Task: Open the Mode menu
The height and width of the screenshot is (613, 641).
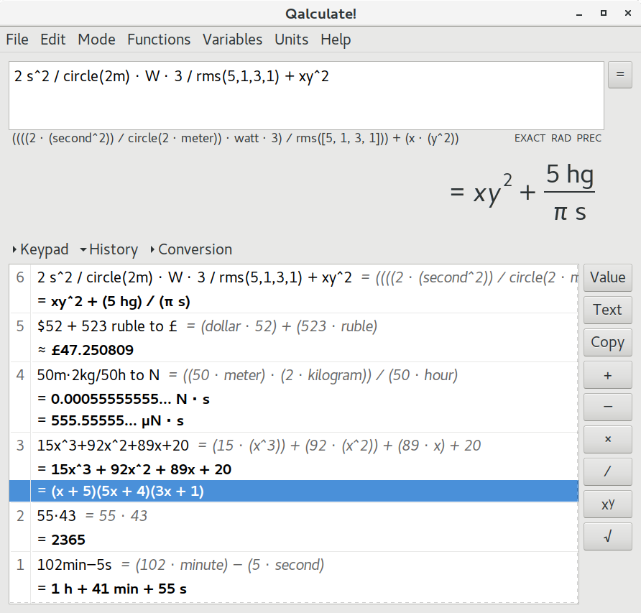Action: [x=96, y=40]
